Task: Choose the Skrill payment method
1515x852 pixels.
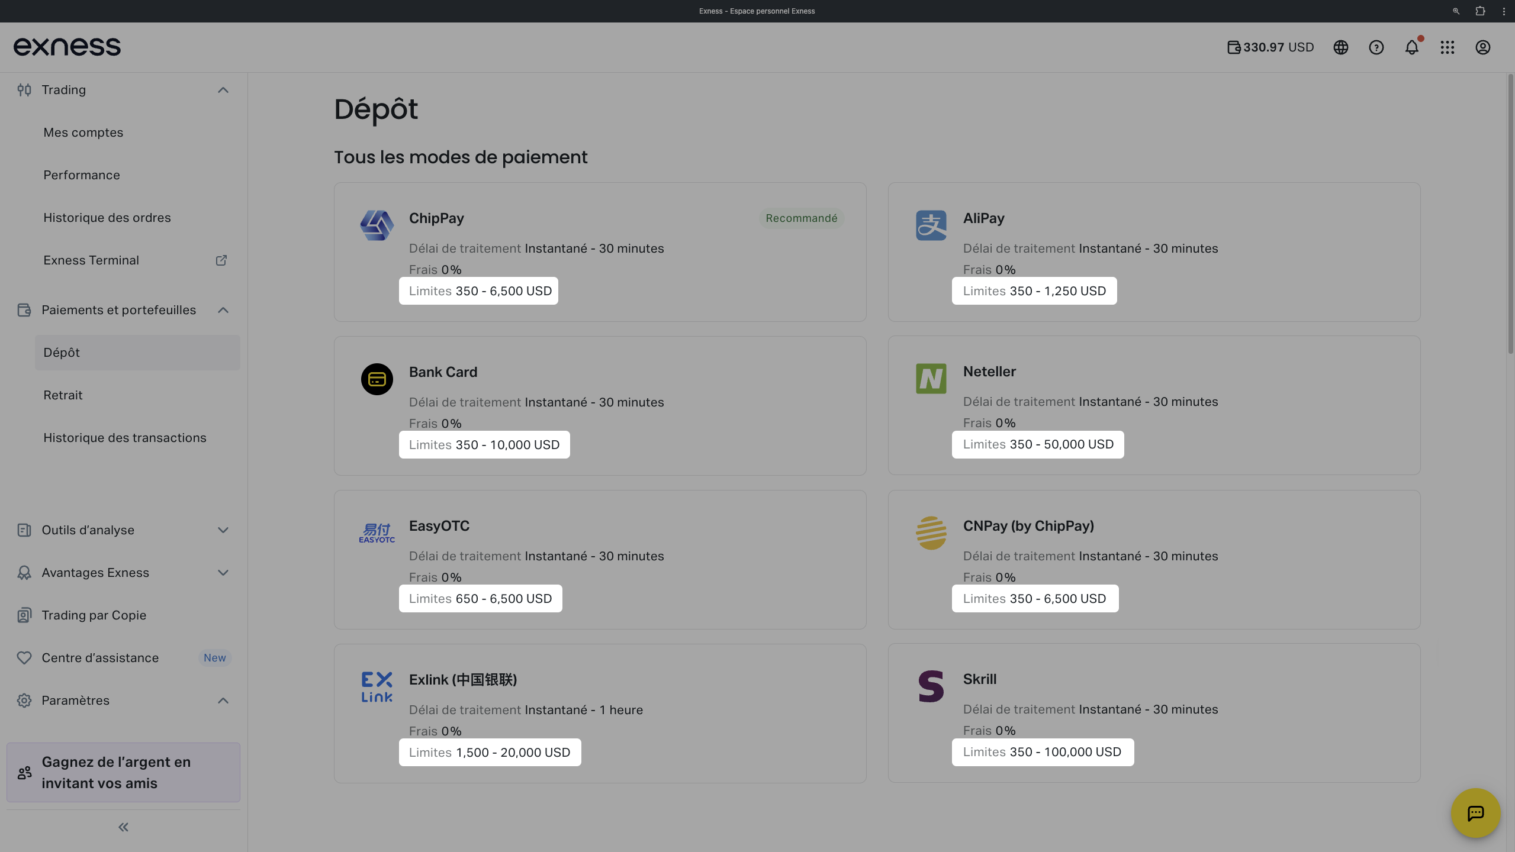Action: click(1154, 713)
